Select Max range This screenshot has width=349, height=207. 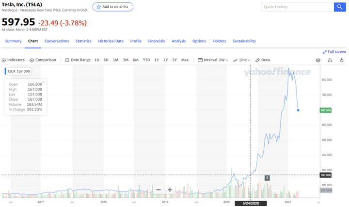[185, 60]
